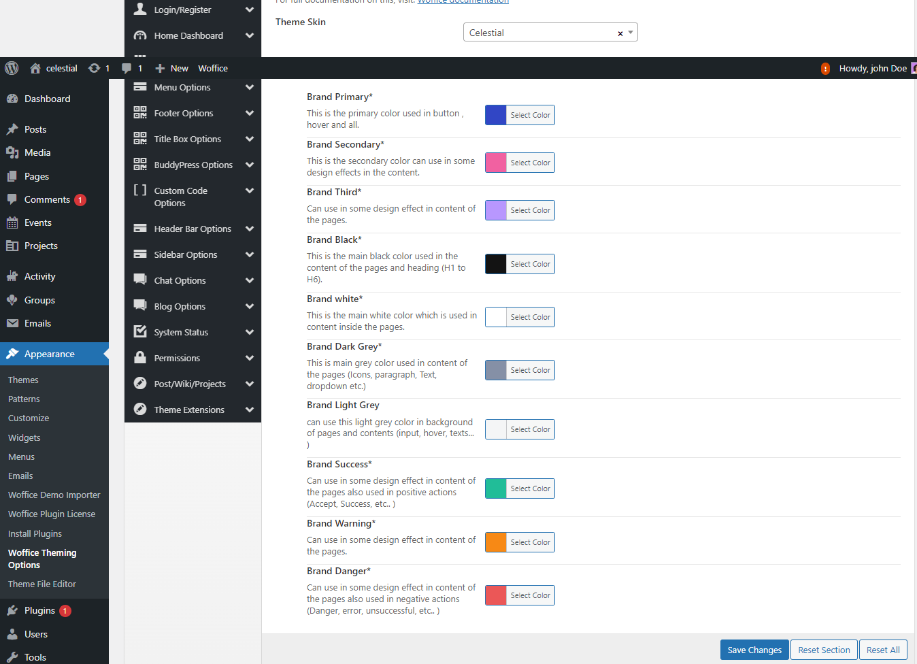This screenshot has height=664, width=917.
Task: Click the Save Changes button
Action: point(754,650)
